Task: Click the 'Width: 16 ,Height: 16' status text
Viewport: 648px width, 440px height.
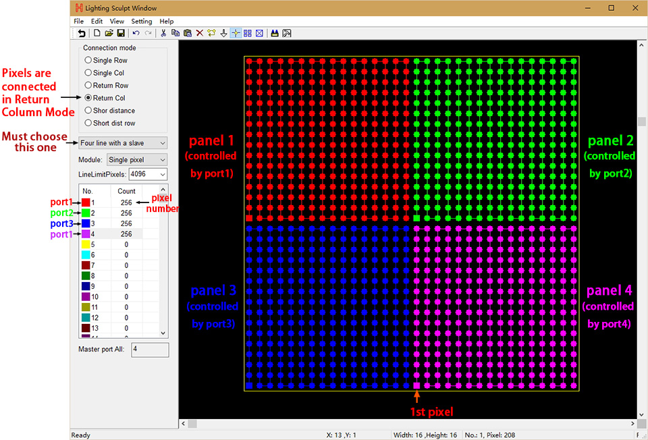Action: pos(425,435)
